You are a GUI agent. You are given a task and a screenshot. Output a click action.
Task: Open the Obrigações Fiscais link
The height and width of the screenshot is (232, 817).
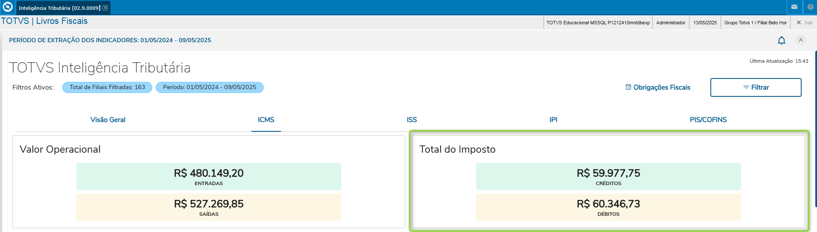[658, 87]
